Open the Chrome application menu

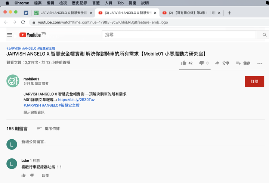[x=22, y=3]
